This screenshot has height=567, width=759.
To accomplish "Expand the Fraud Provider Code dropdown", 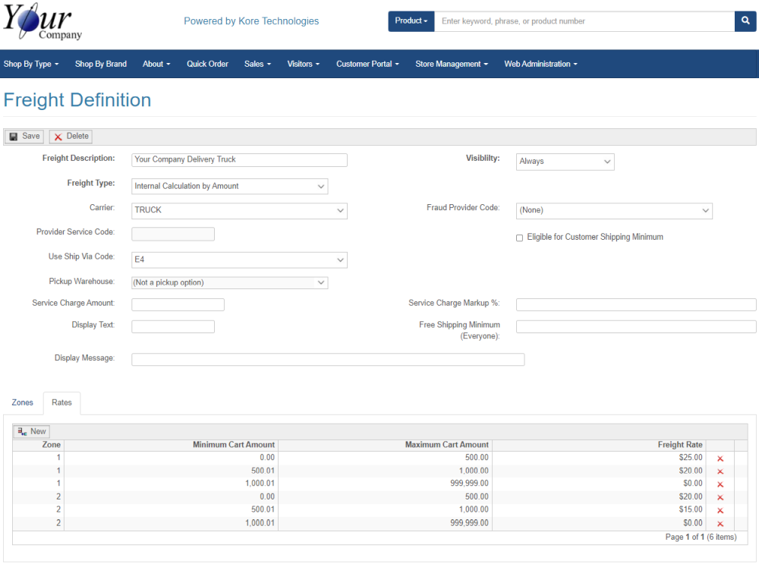I will click(x=614, y=210).
